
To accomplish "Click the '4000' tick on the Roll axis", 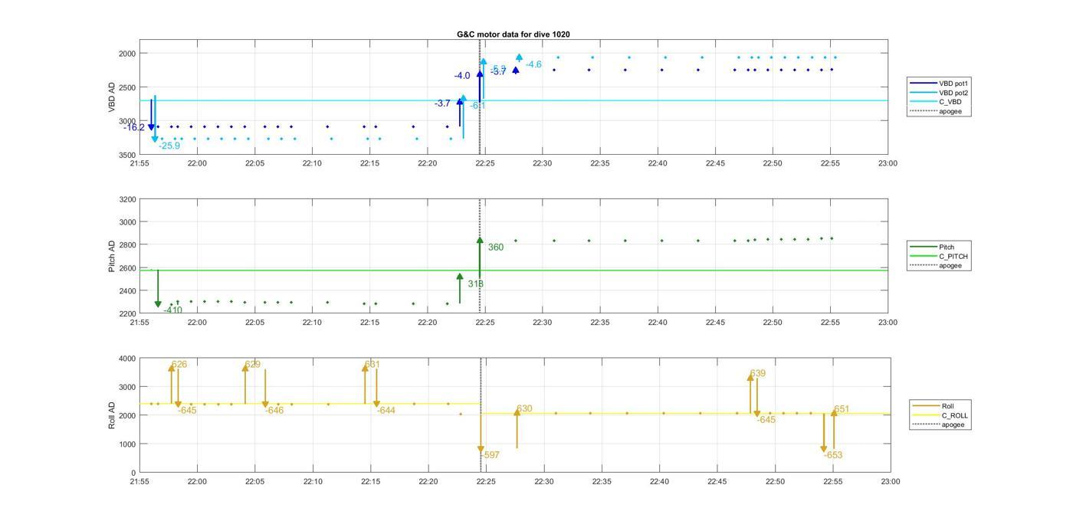I will coord(126,359).
